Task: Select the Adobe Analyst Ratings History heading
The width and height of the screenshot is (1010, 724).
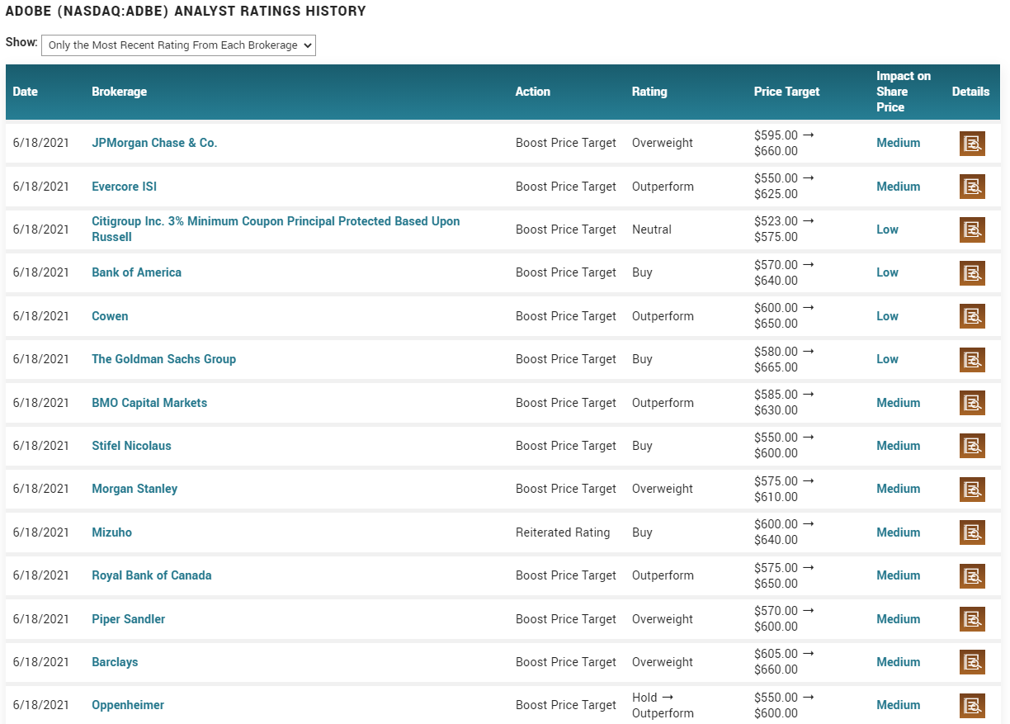Action: pos(186,12)
